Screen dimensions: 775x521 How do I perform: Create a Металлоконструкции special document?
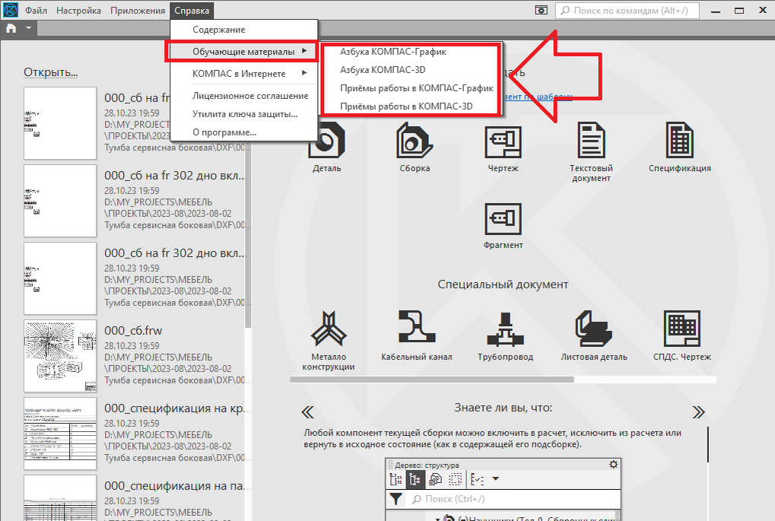(x=329, y=341)
